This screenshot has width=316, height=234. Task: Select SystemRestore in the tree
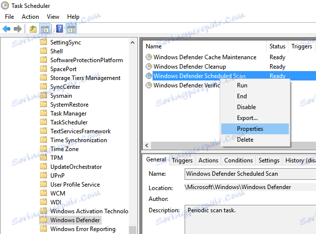pos(69,104)
